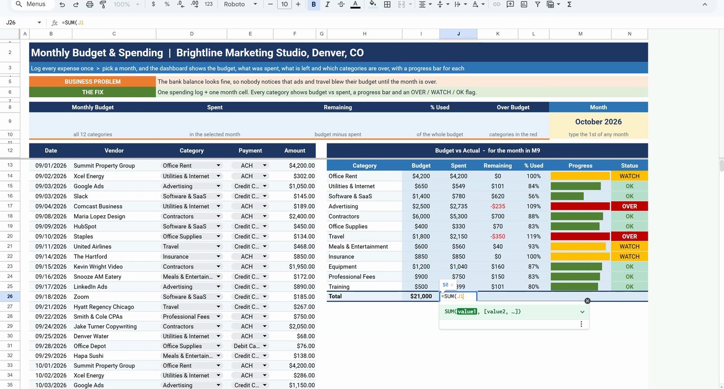724x389 pixels.
Task: Click the Name box showing J26
Action: [x=23, y=23]
